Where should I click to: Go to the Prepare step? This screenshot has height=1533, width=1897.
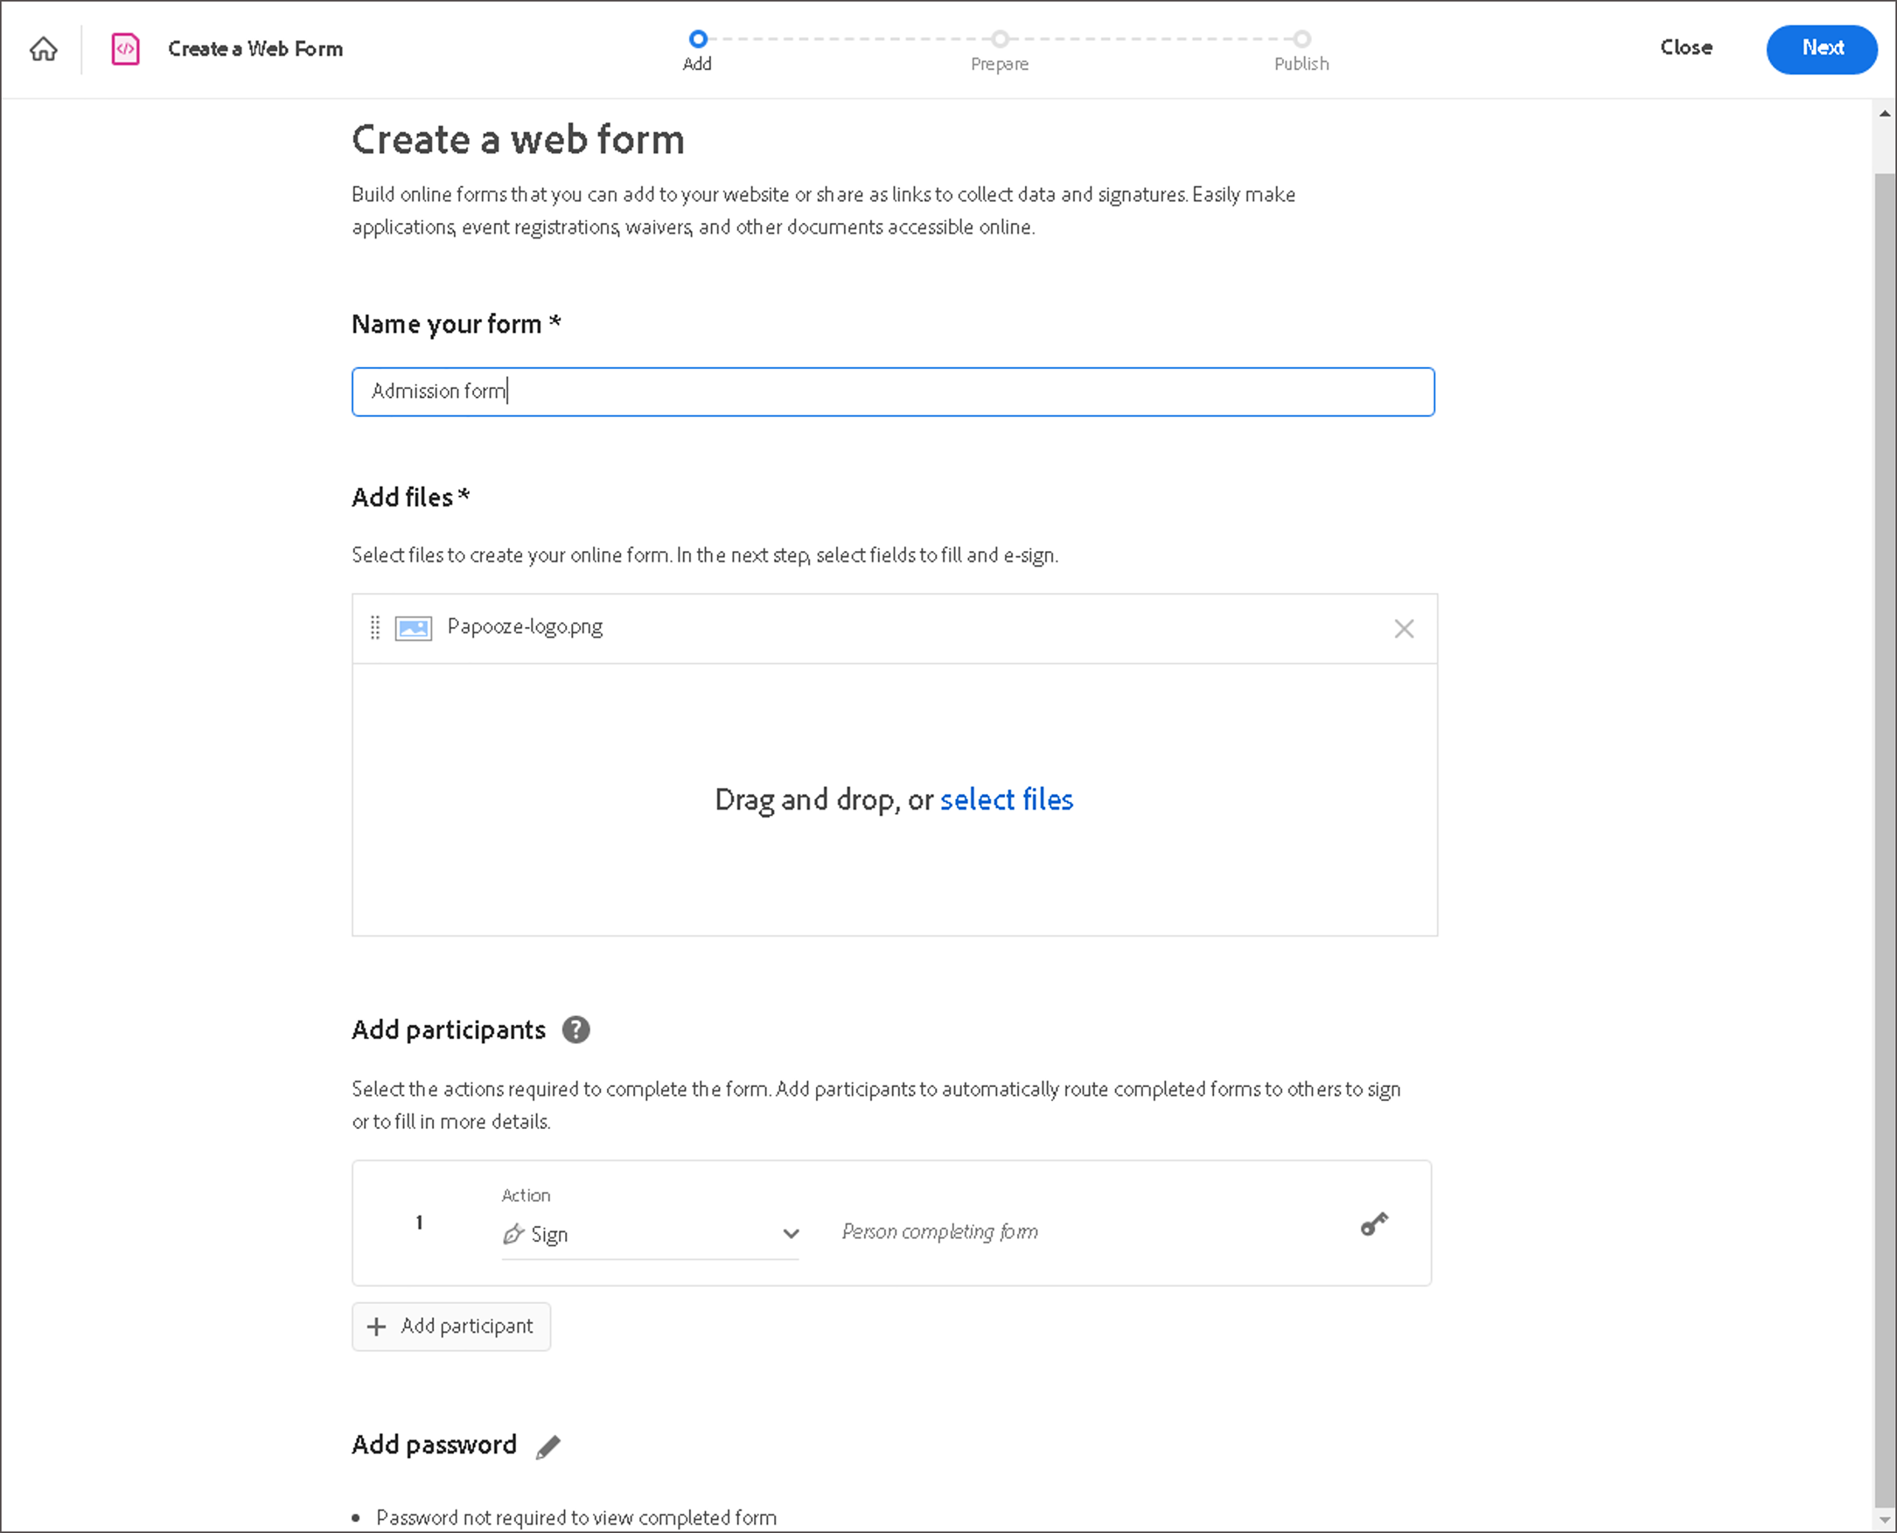click(x=999, y=39)
